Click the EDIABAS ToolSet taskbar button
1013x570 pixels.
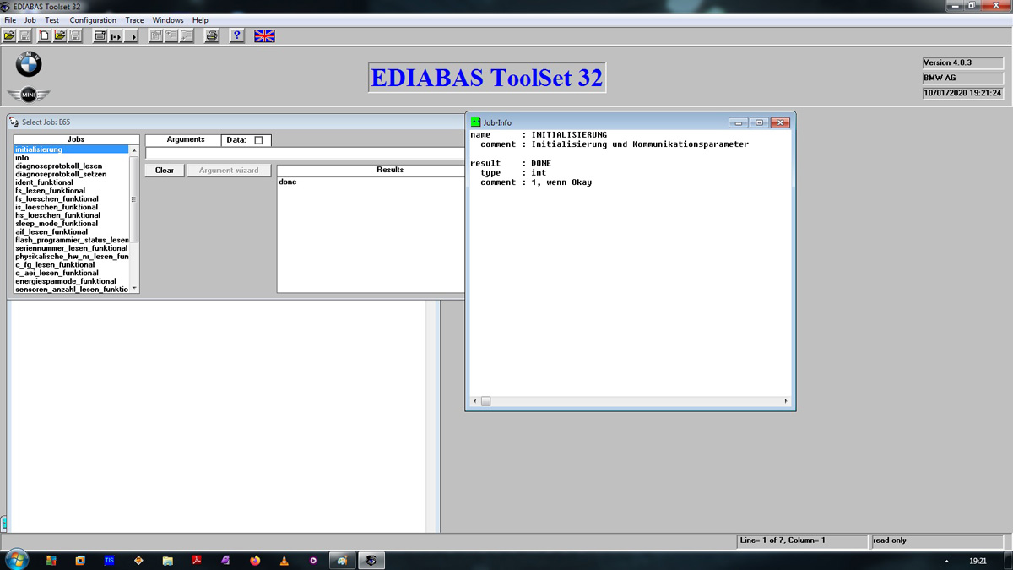(x=371, y=560)
